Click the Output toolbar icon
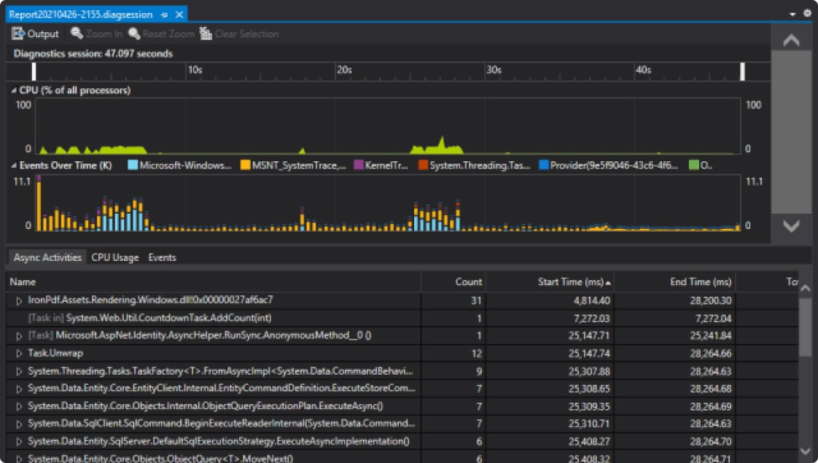 pyautogui.click(x=18, y=34)
